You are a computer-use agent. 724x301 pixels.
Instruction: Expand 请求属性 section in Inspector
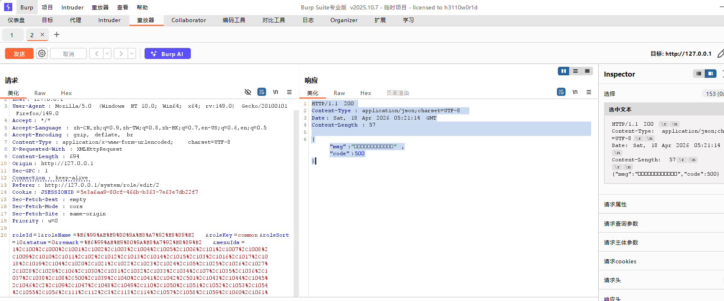coord(661,204)
